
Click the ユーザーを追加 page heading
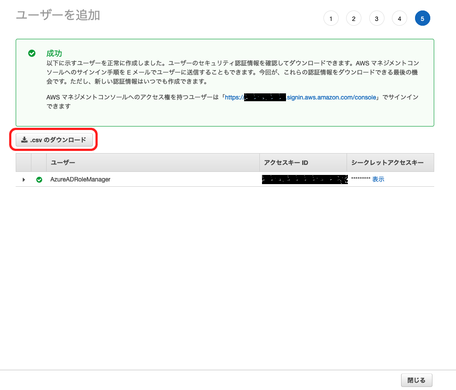(58, 15)
